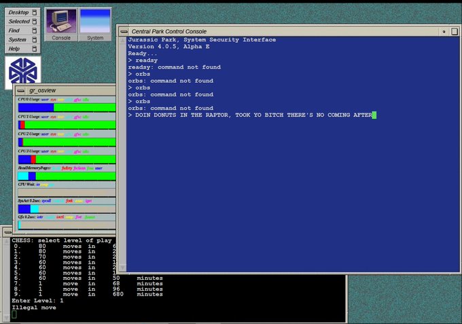Viewport: 462px width, 324px height.
Task: Click the 'Illegal move' message
Action: click(34, 308)
